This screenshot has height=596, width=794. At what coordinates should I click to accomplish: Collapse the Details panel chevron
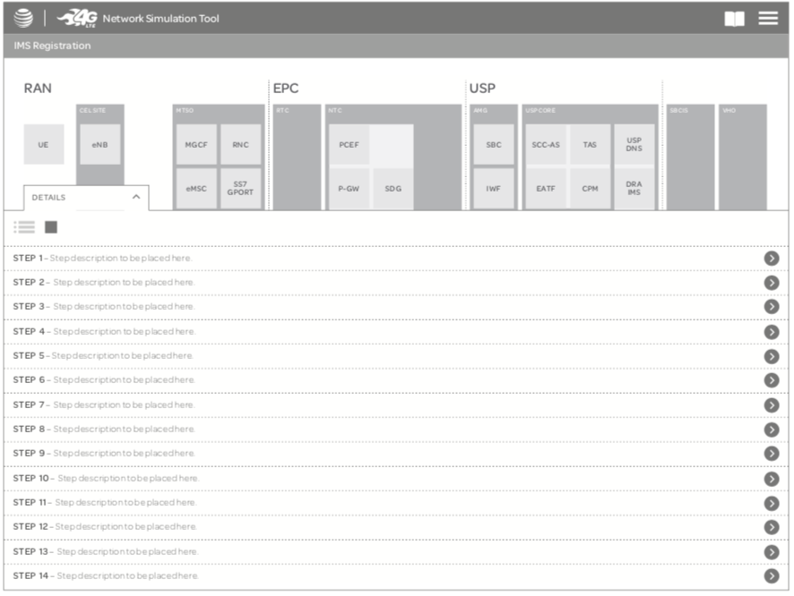pos(136,197)
